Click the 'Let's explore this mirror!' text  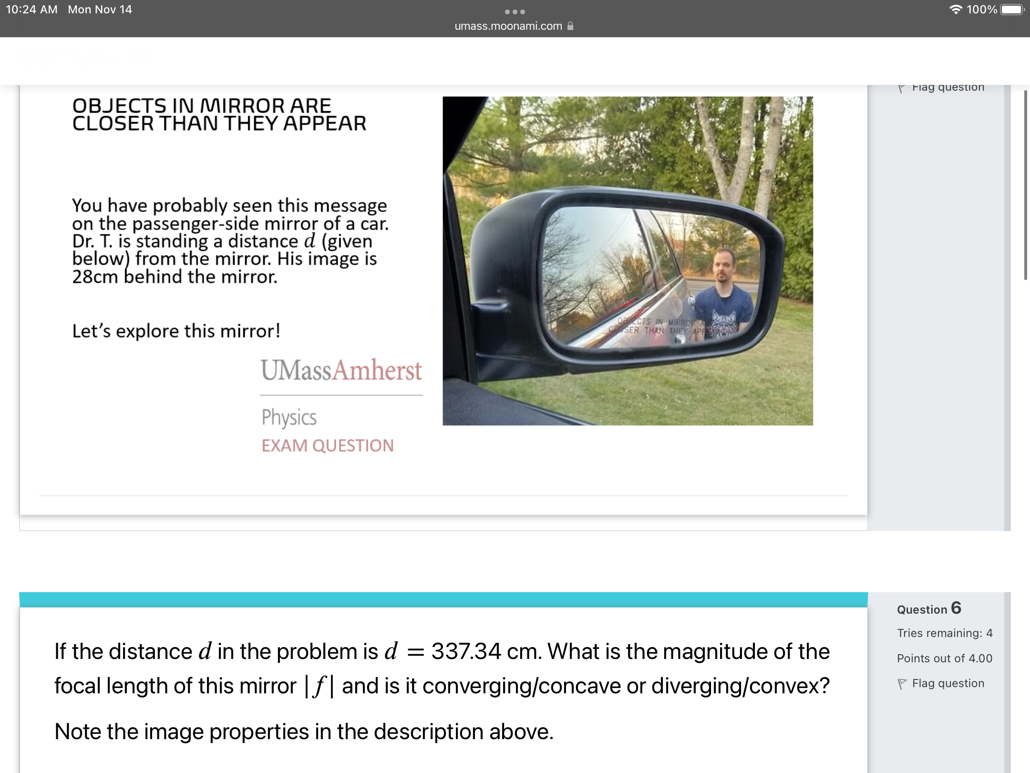pyautogui.click(x=176, y=331)
